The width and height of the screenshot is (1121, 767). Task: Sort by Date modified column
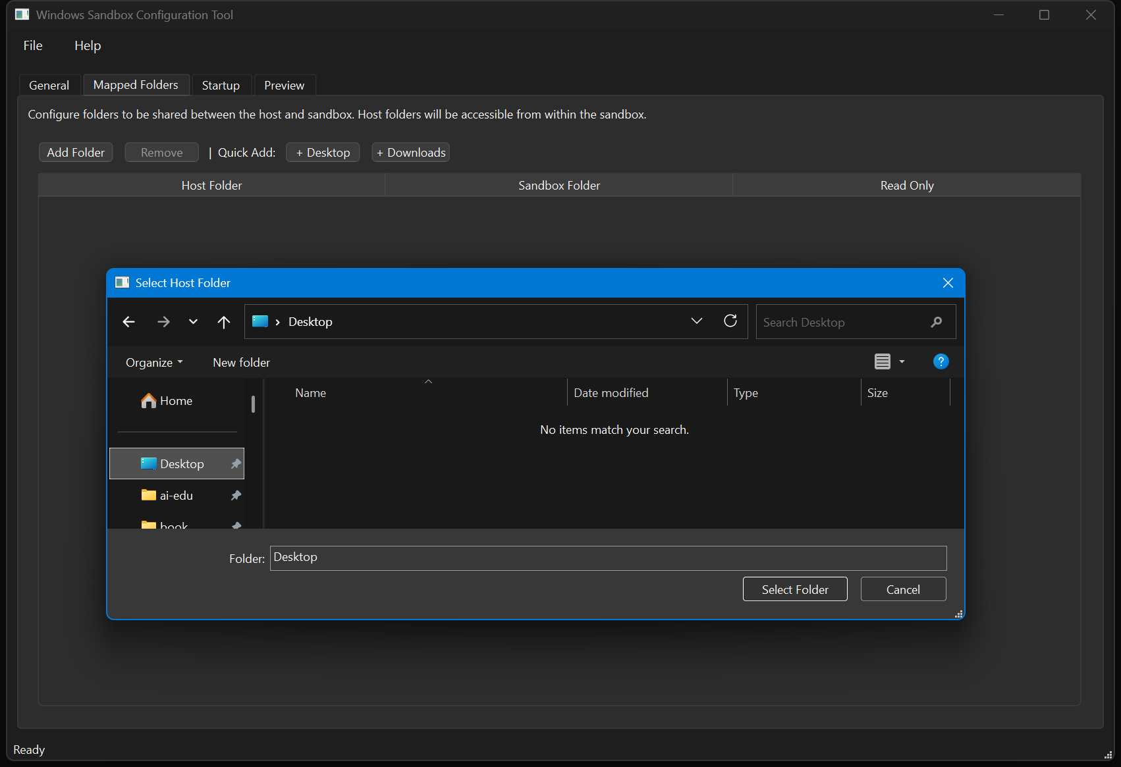point(647,393)
